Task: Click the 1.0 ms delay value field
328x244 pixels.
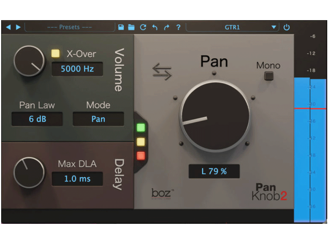Action: [x=77, y=179]
